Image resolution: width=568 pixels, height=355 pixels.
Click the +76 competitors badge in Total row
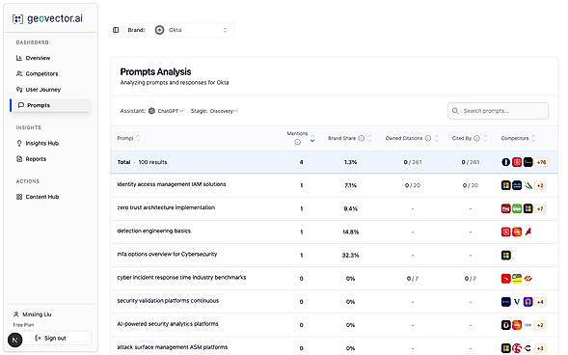[542, 162]
